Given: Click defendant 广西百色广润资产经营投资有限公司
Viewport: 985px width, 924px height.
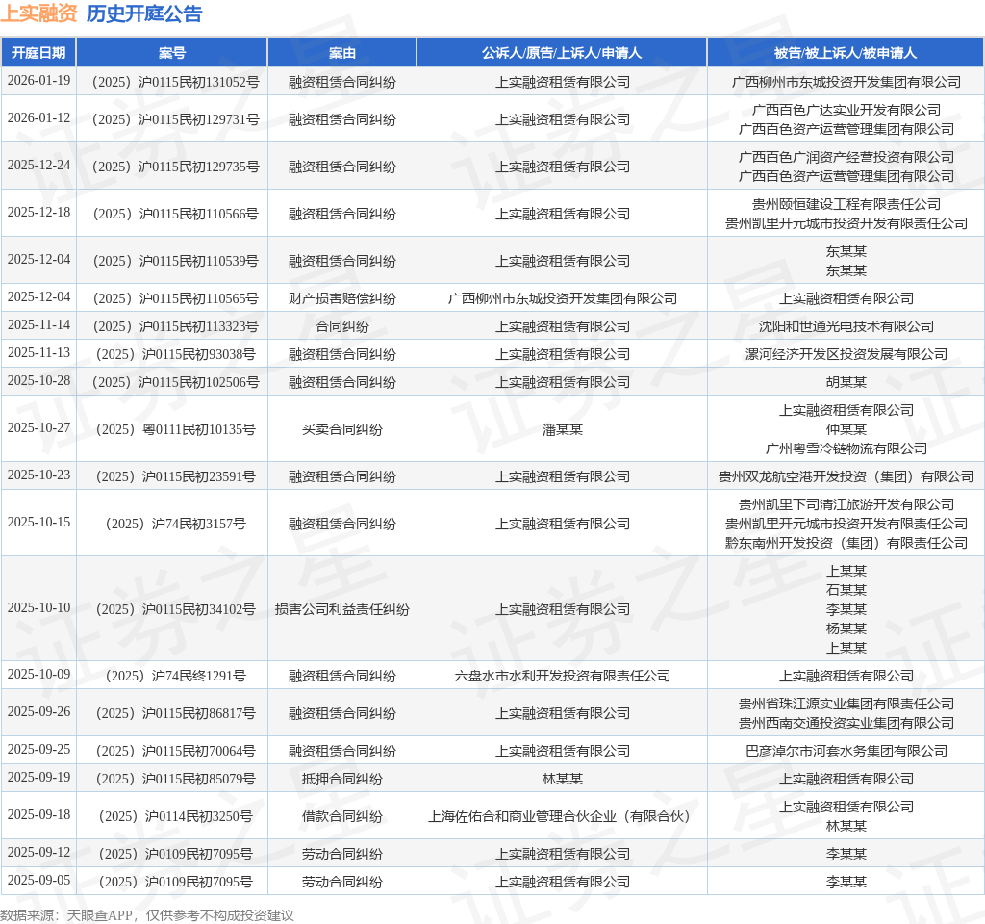Looking at the screenshot, I should pyautogui.click(x=846, y=157).
